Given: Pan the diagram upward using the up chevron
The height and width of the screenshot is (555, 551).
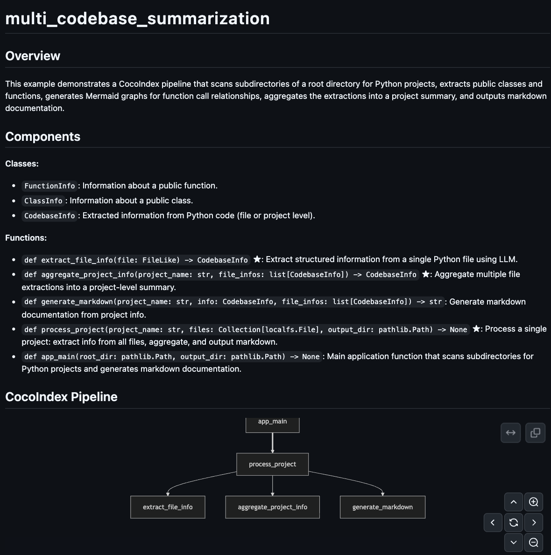Looking at the screenshot, I should coord(514,502).
